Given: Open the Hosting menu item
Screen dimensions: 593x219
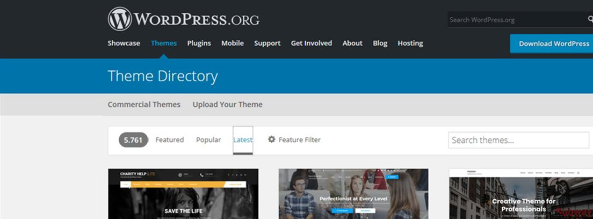Looking at the screenshot, I should [410, 43].
